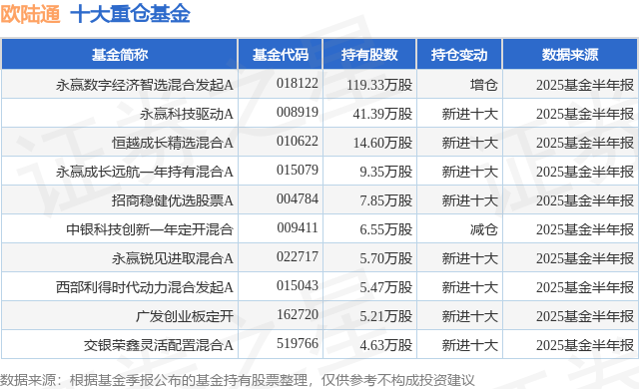Click fund code 022717
Screen dimensions: 639x389
coord(298,256)
